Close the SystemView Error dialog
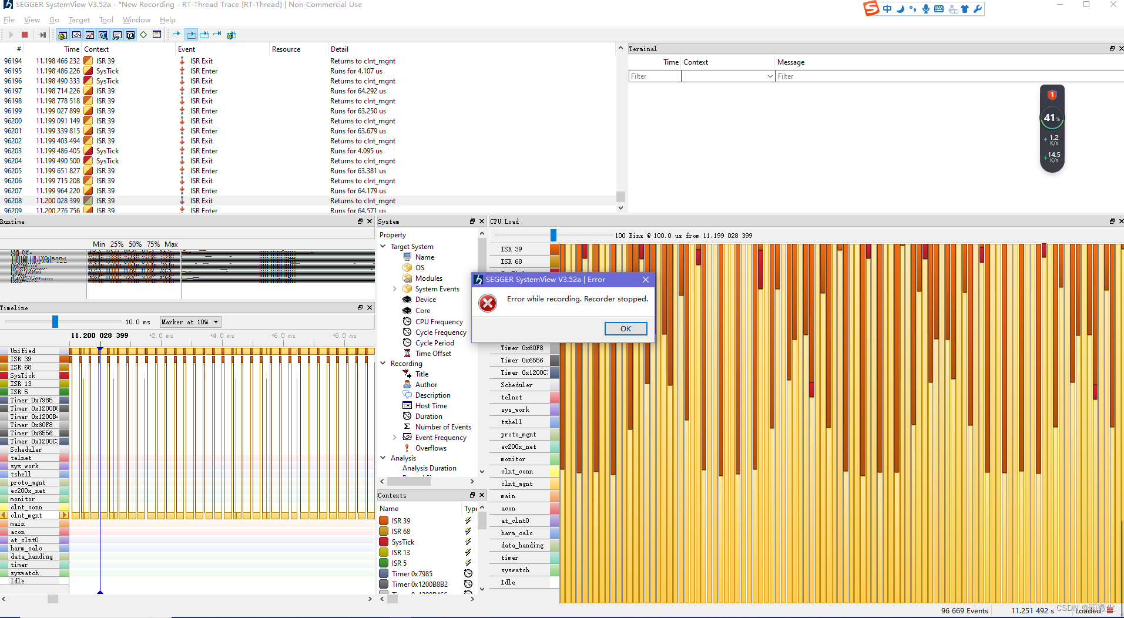The height and width of the screenshot is (618, 1124). 646,280
